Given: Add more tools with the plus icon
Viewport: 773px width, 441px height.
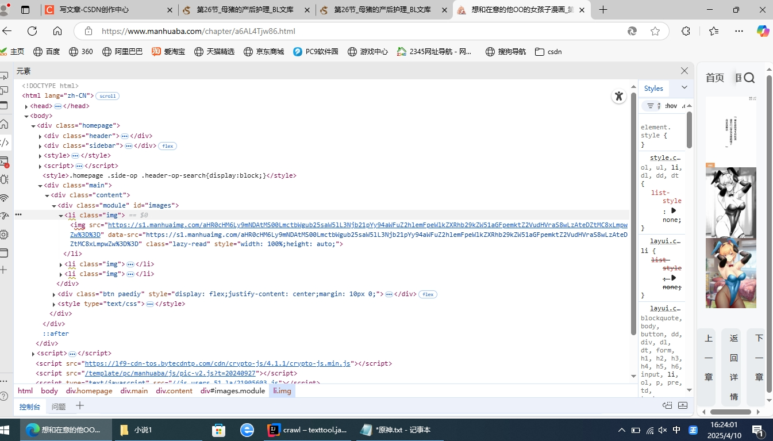Looking at the screenshot, I should (x=3, y=270).
